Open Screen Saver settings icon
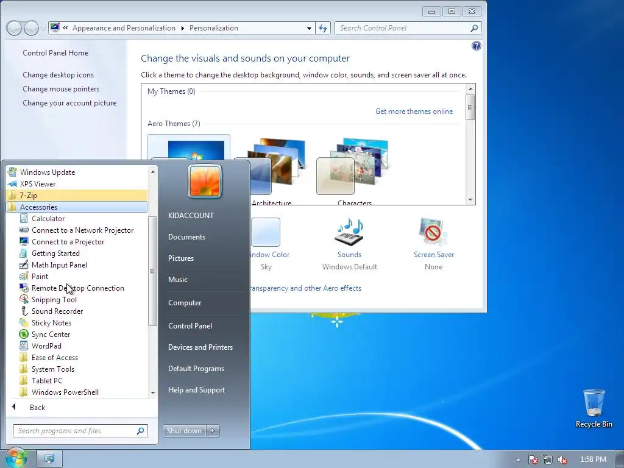 click(433, 232)
